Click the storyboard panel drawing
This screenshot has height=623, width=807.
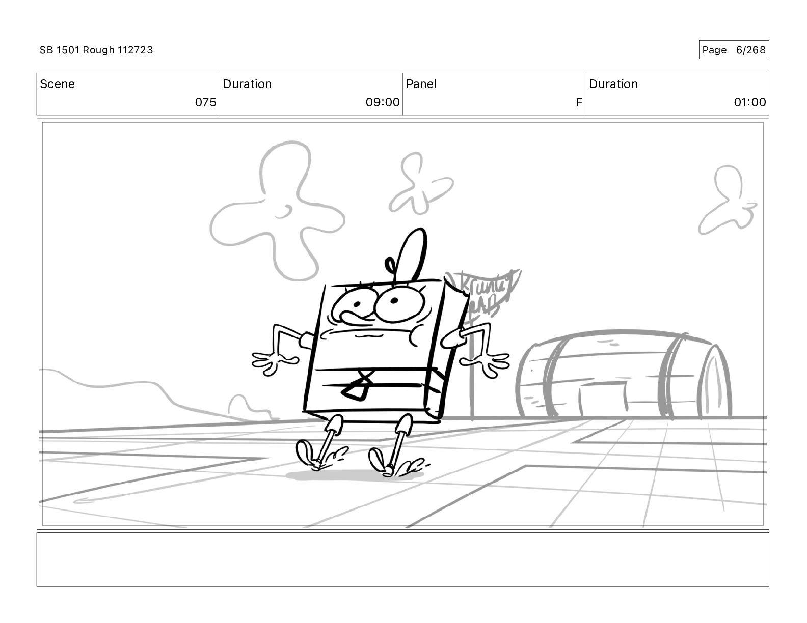tap(402, 324)
